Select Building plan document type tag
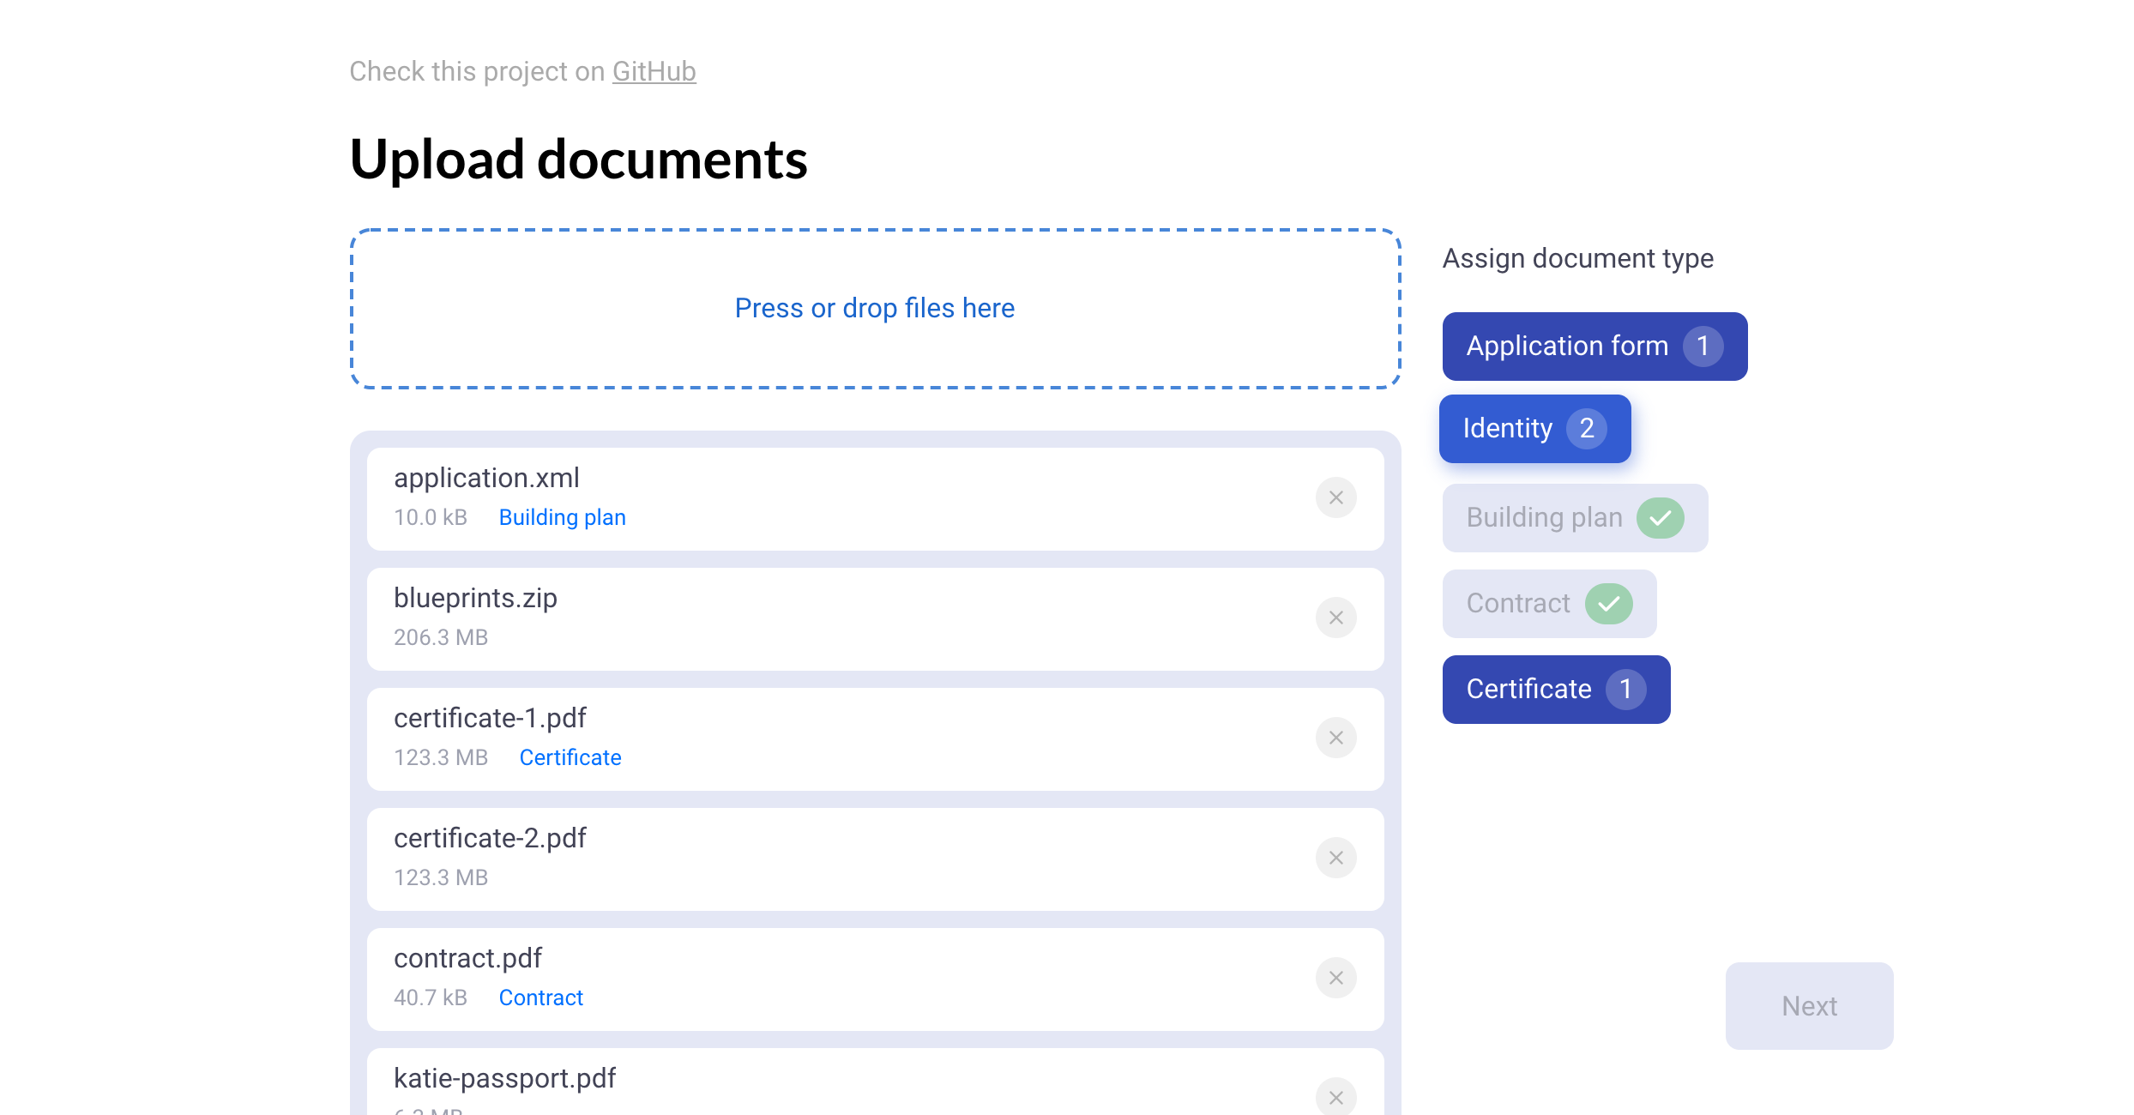Screen dimensions: 2134x1115 tap(1572, 515)
